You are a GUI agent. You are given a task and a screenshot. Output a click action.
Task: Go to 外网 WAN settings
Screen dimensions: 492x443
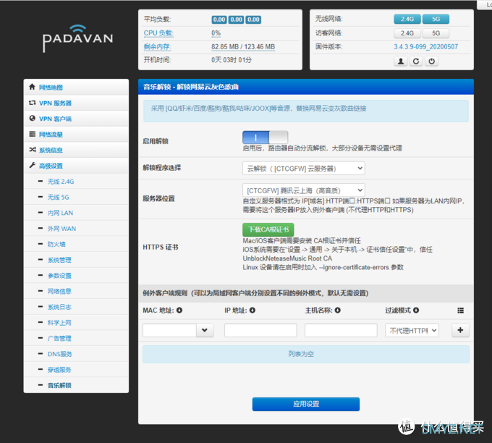point(76,229)
